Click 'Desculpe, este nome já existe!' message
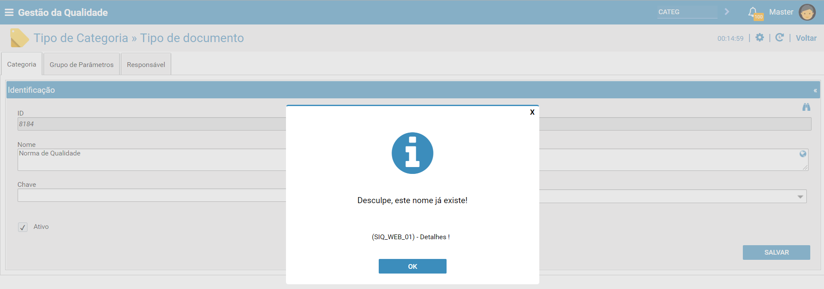 [x=412, y=201]
